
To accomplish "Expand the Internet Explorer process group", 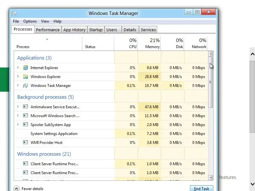I will 18,67.
